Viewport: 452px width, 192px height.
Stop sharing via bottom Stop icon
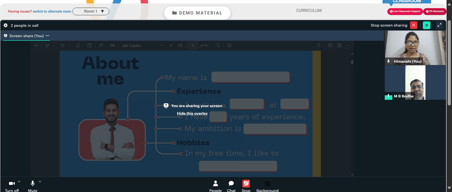point(246,186)
